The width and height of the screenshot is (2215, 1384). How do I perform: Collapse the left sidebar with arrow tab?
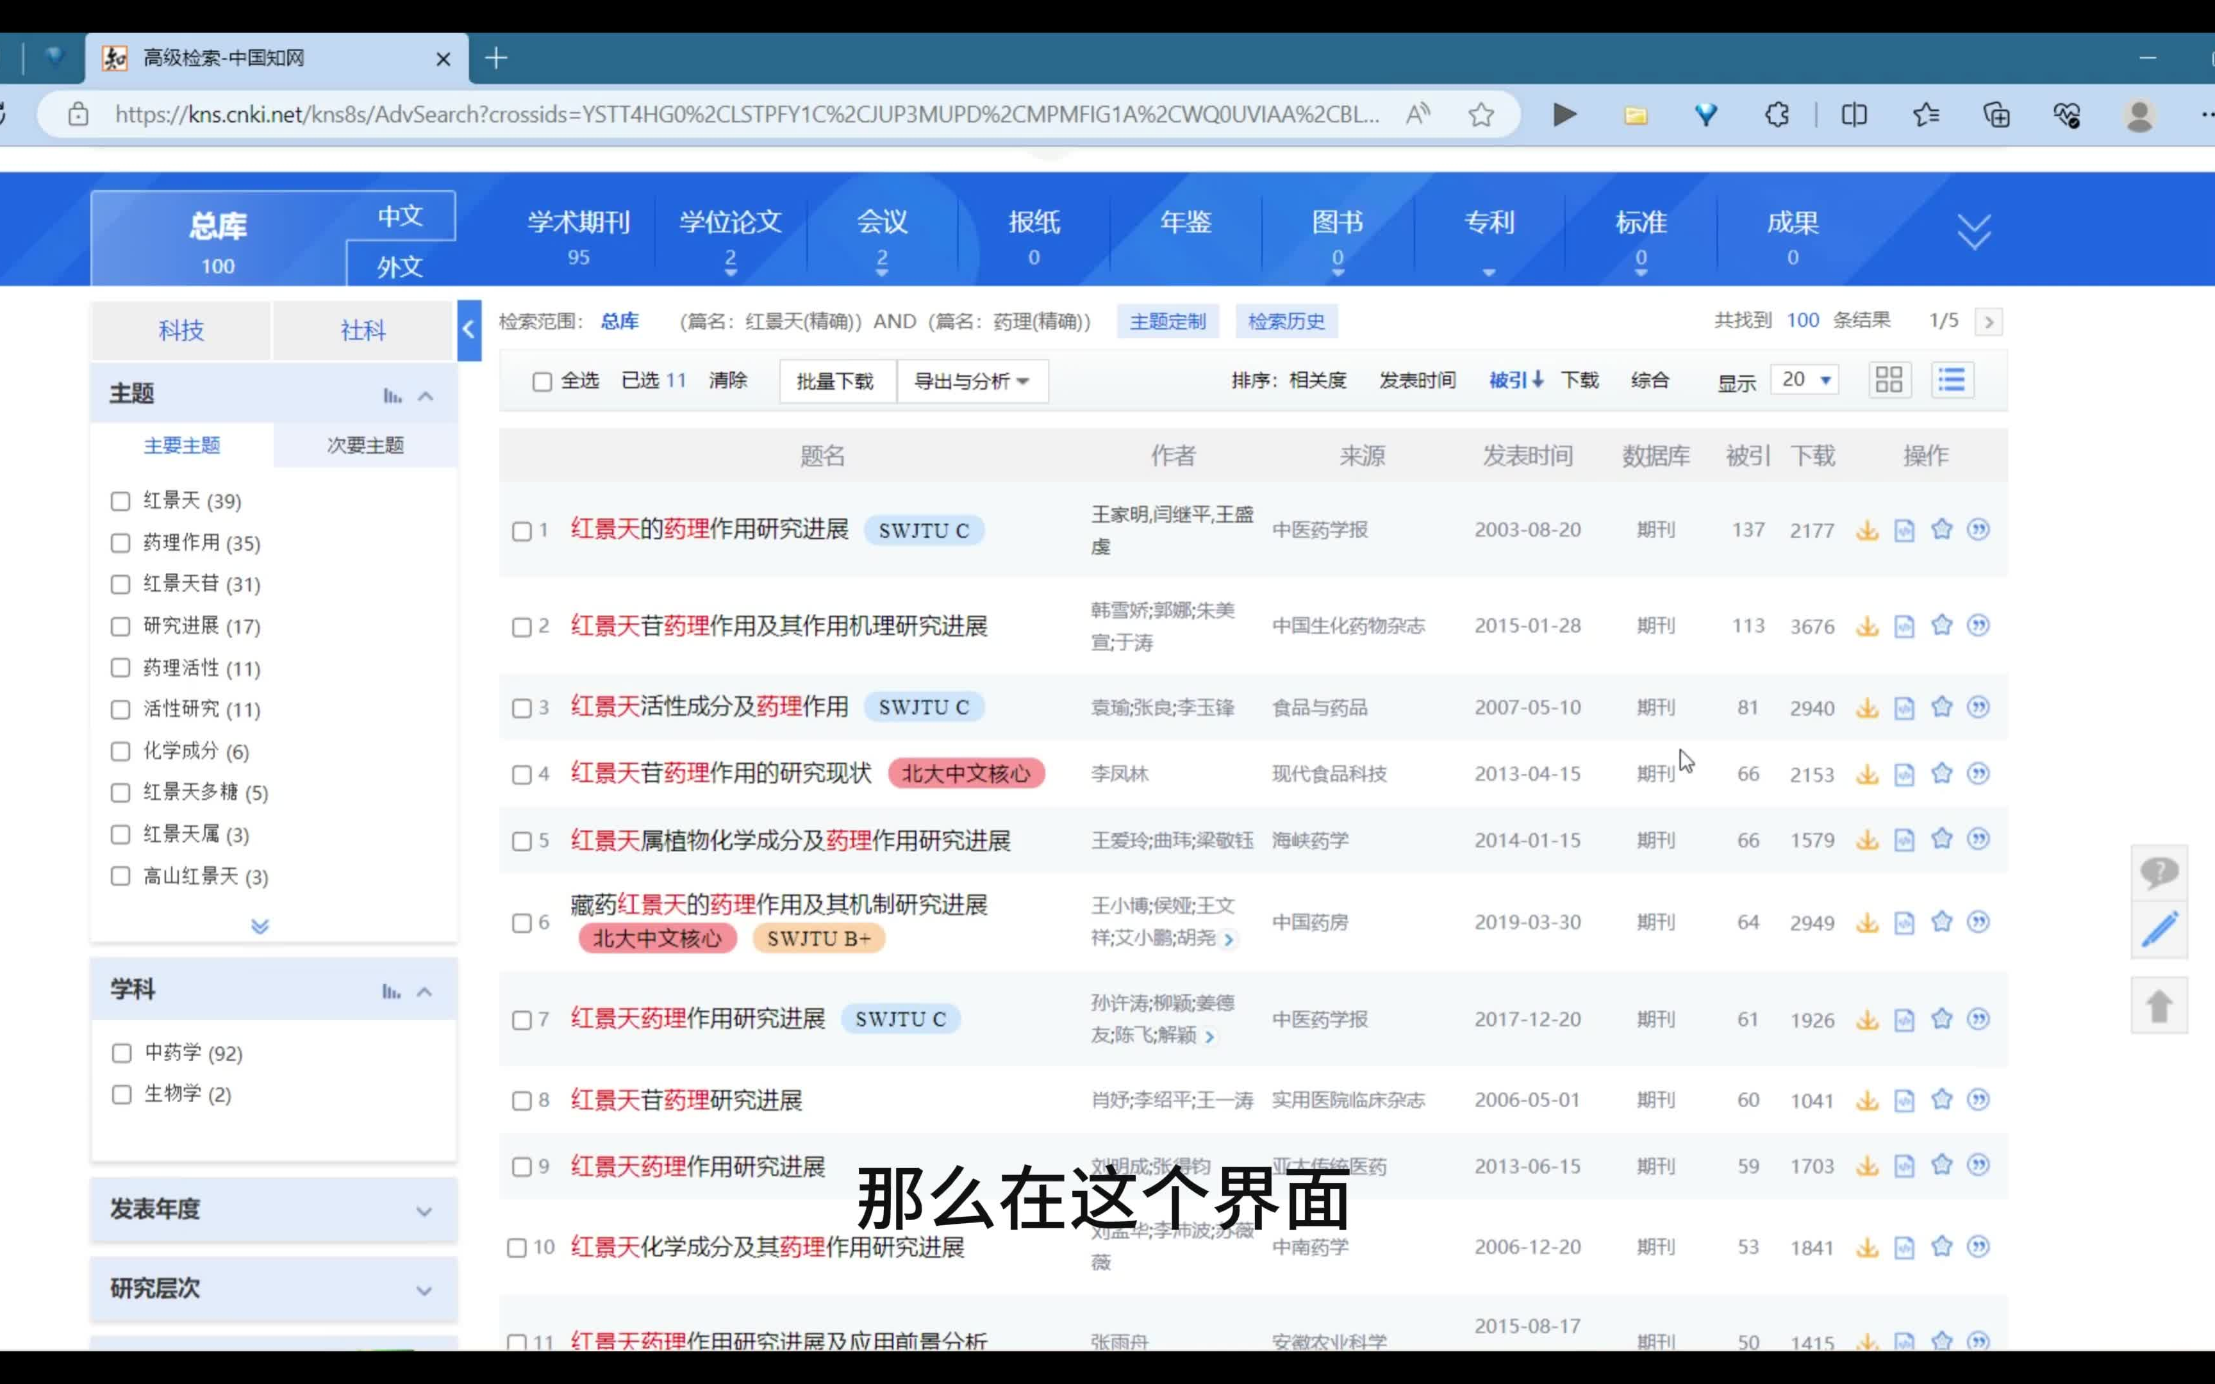[x=469, y=329]
